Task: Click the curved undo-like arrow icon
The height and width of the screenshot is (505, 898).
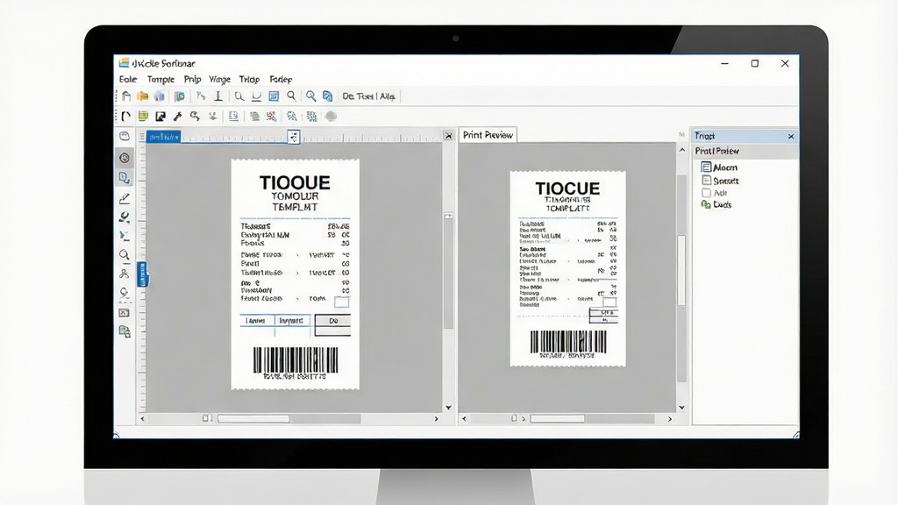Action: click(x=196, y=117)
